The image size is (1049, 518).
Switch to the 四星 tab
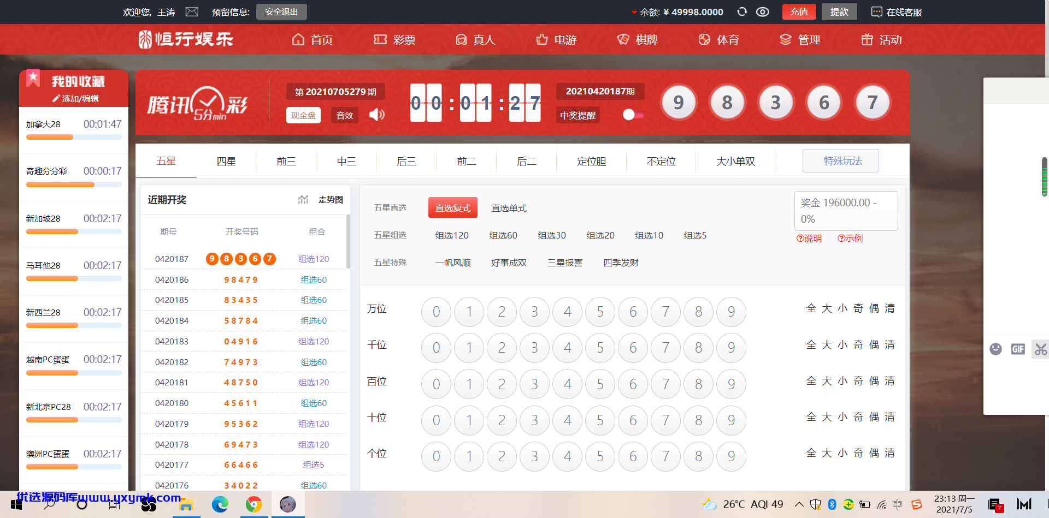[x=226, y=161]
